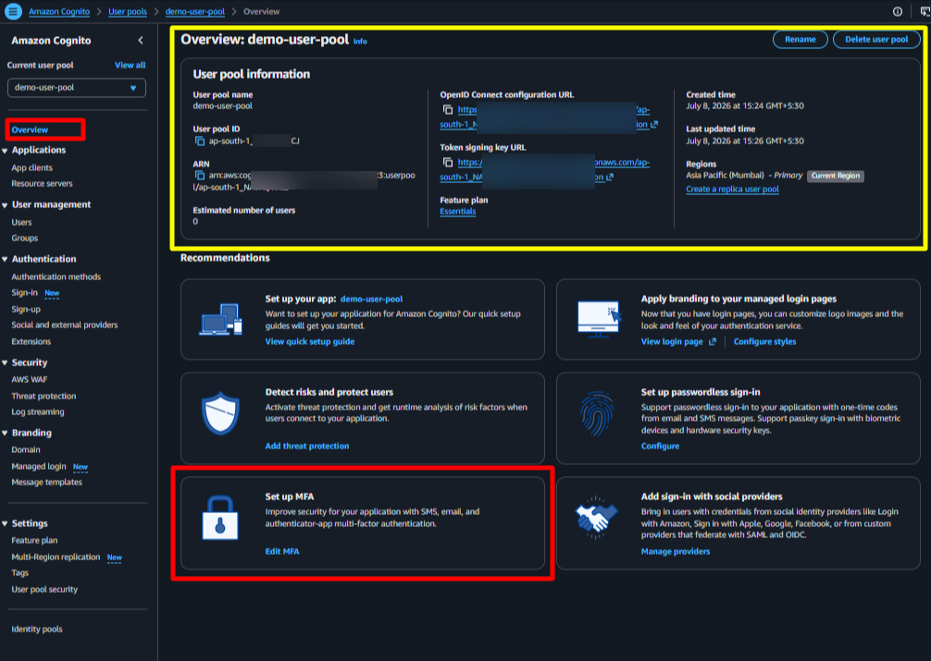Collapse the Security section
The width and height of the screenshot is (931, 661).
(x=5, y=363)
